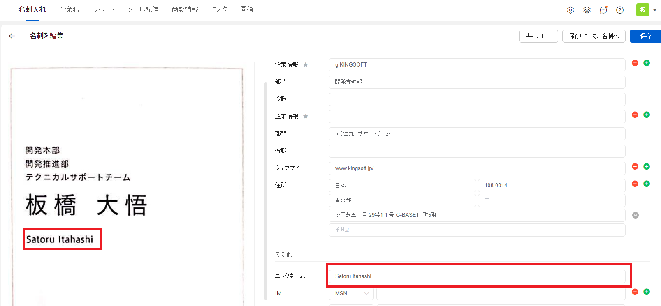Open the 同僚 tab

[x=247, y=9]
